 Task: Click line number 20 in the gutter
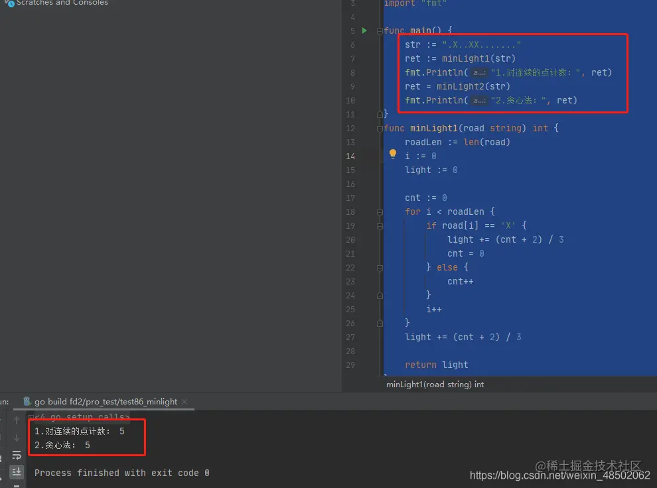click(x=350, y=240)
